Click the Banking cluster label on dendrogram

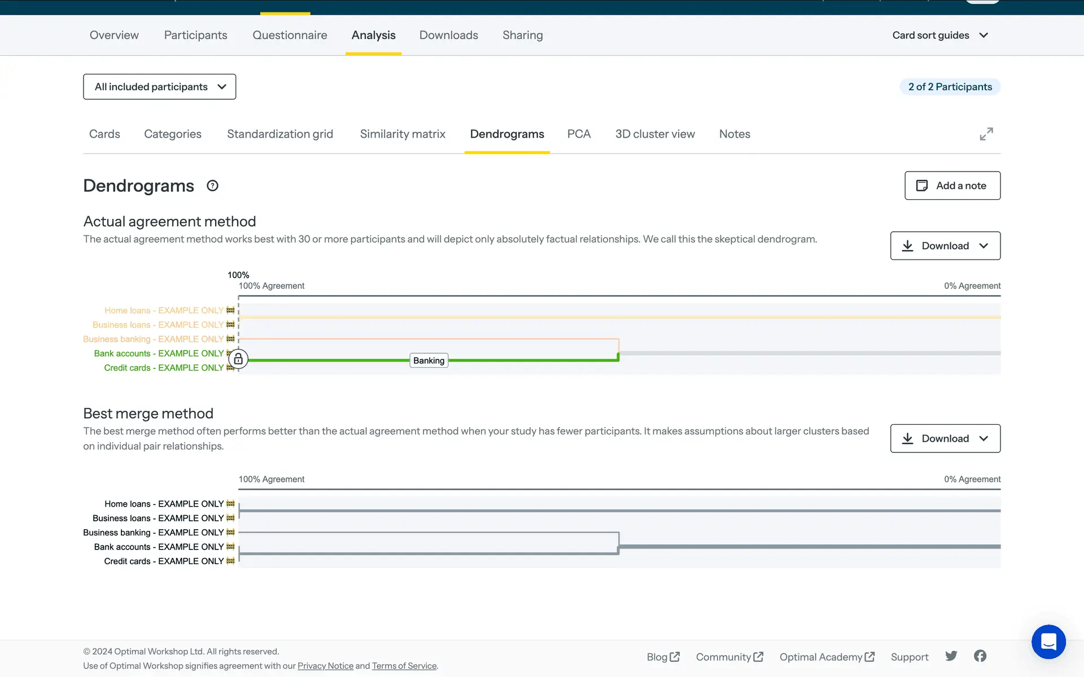click(x=429, y=361)
